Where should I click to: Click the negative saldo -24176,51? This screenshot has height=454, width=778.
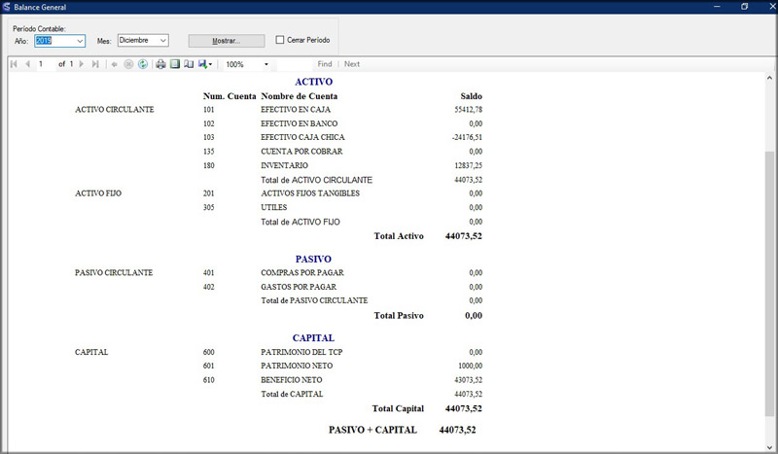click(x=467, y=137)
